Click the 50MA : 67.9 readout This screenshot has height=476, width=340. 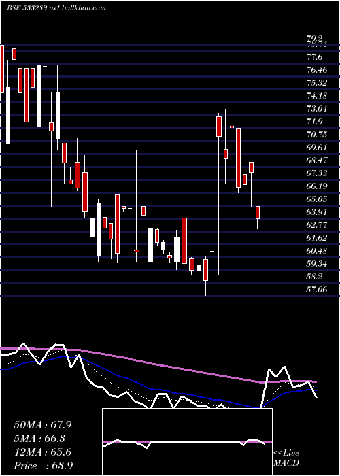pyautogui.click(x=43, y=425)
